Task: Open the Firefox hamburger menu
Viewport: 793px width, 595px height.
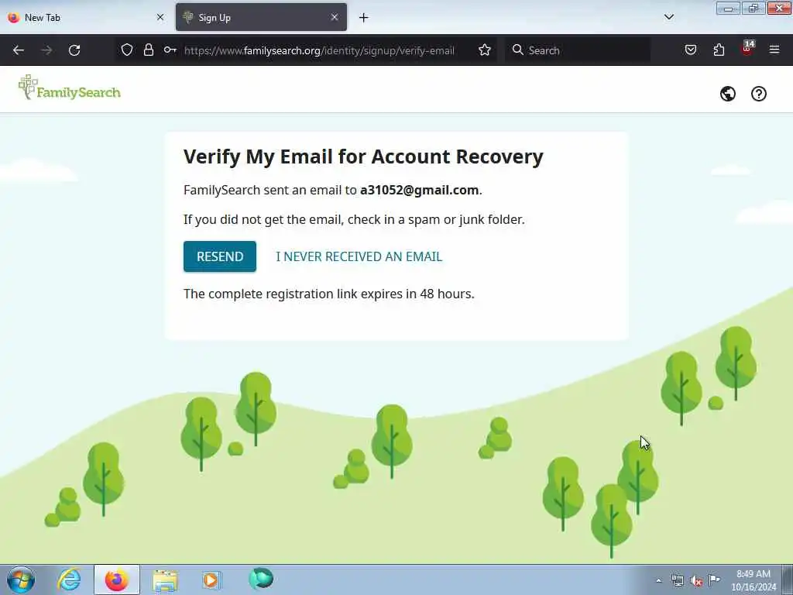Action: pos(774,50)
